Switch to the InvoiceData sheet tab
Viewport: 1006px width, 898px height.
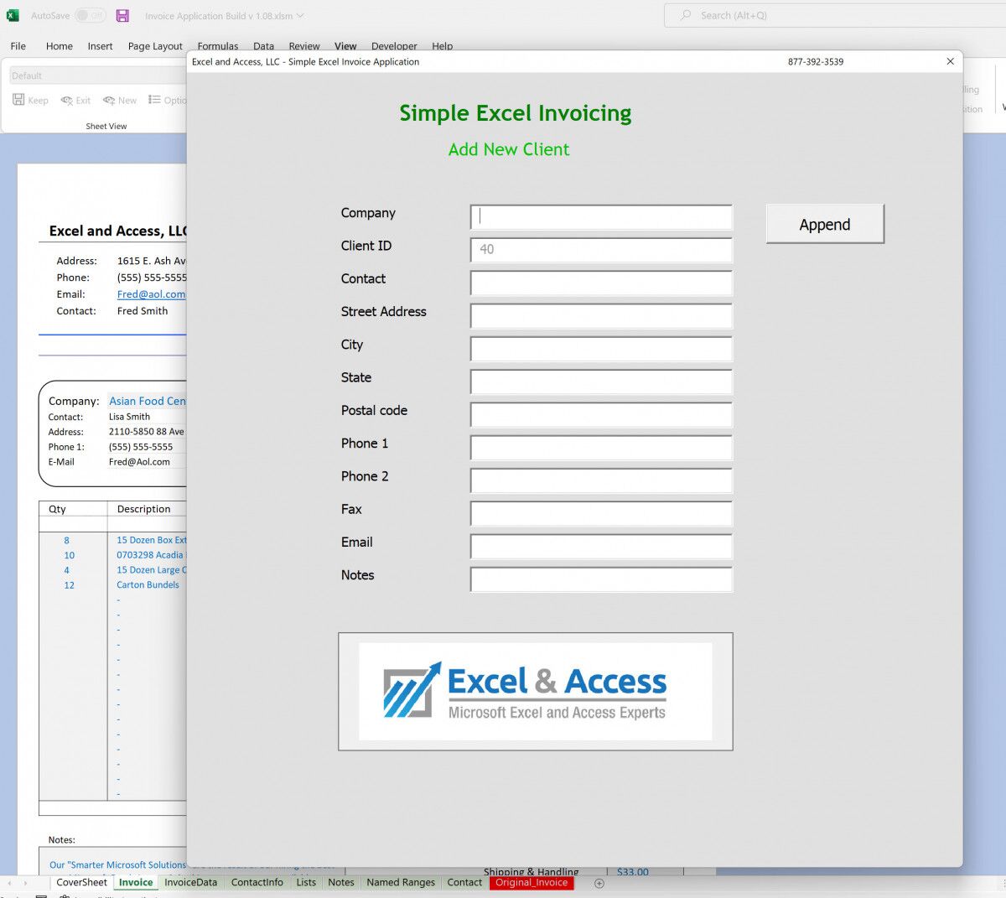[190, 882]
